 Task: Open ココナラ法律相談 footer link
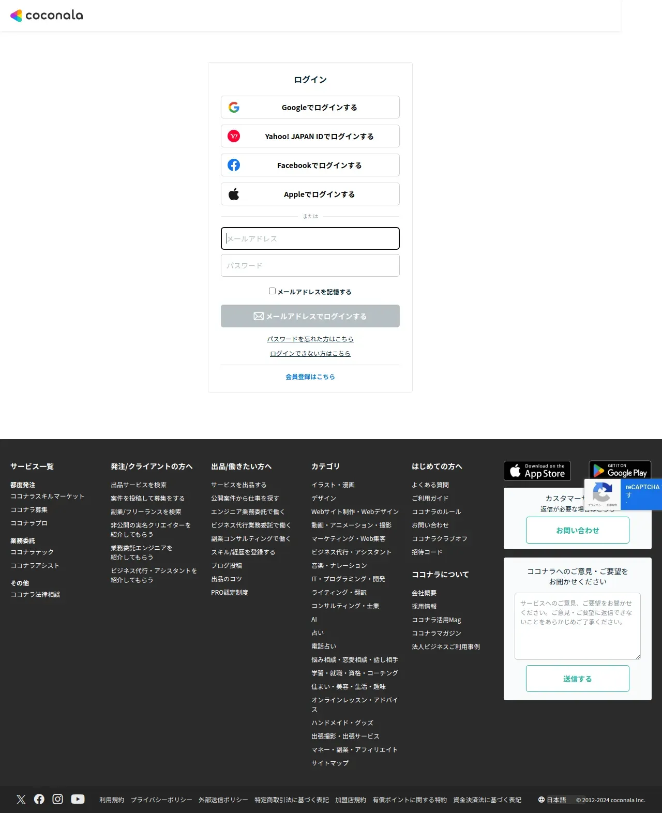(35, 595)
